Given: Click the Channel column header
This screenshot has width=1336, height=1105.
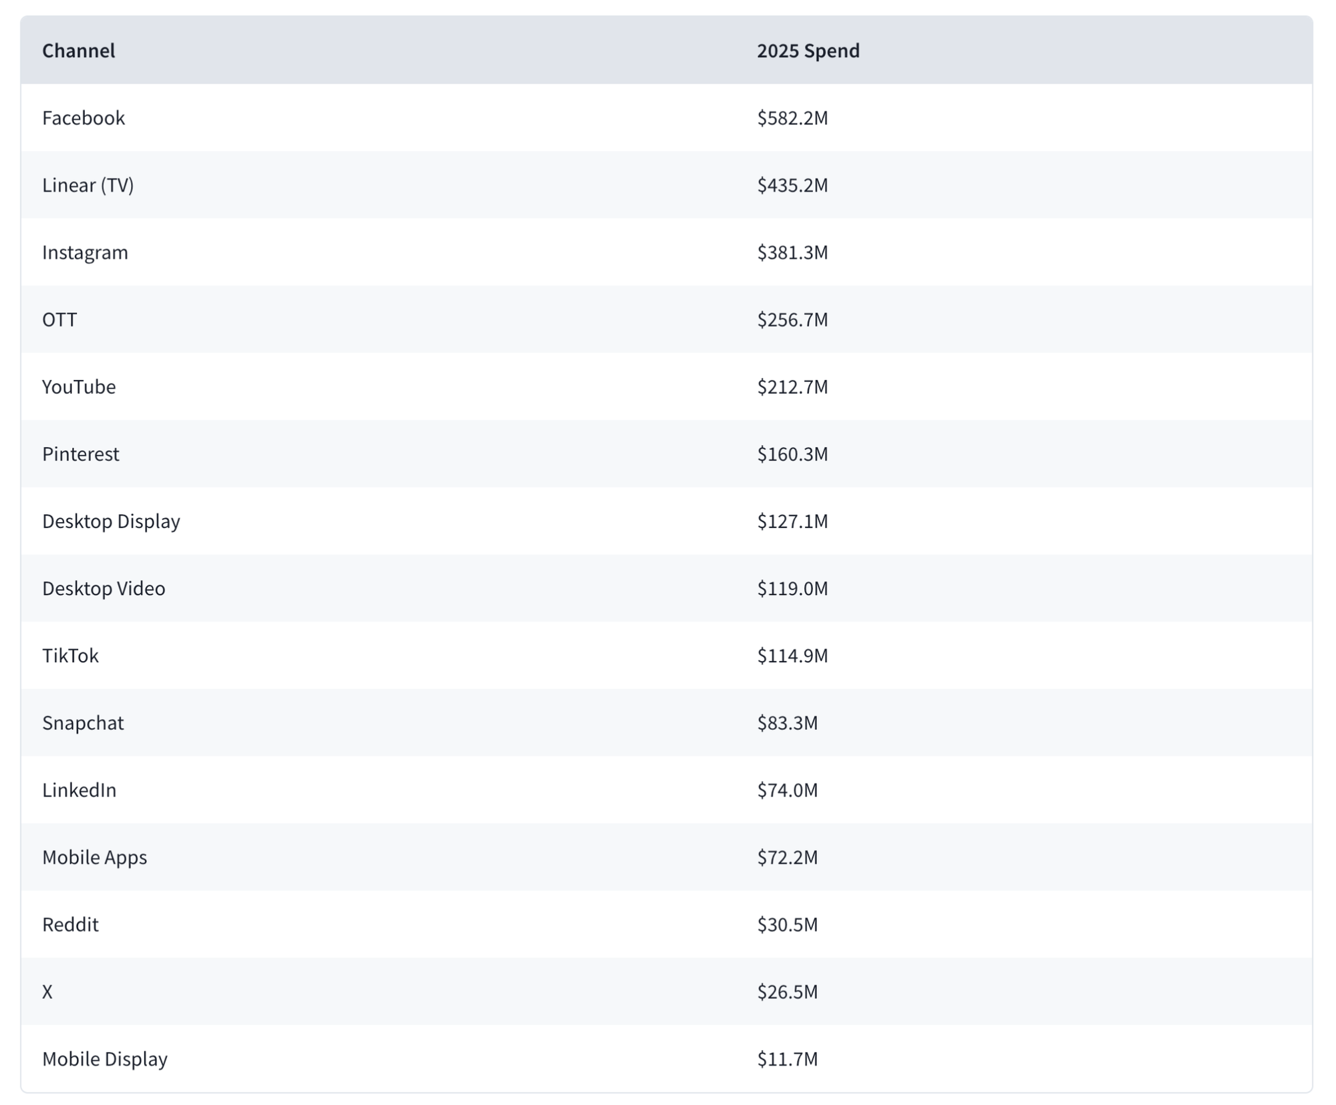Looking at the screenshot, I should [78, 51].
